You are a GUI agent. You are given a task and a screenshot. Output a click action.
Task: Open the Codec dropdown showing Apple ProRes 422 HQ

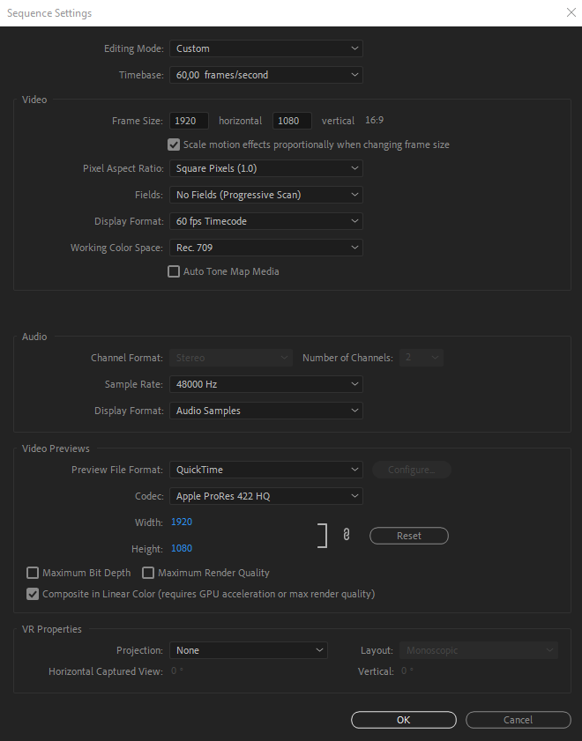[x=266, y=495]
